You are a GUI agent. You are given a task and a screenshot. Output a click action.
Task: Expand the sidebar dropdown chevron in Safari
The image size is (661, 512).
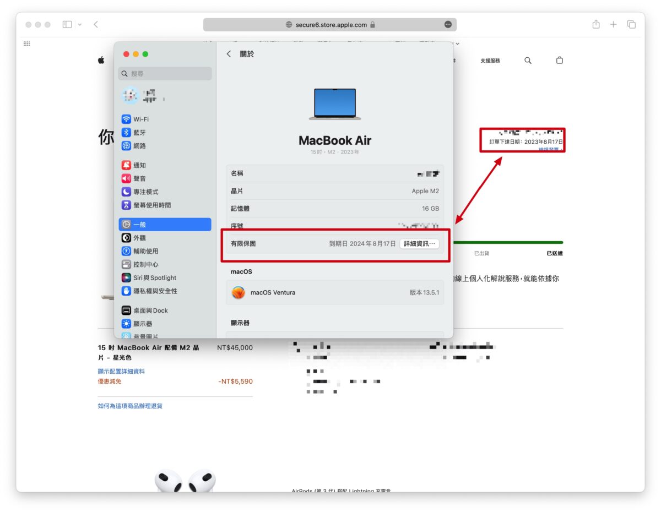point(80,25)
